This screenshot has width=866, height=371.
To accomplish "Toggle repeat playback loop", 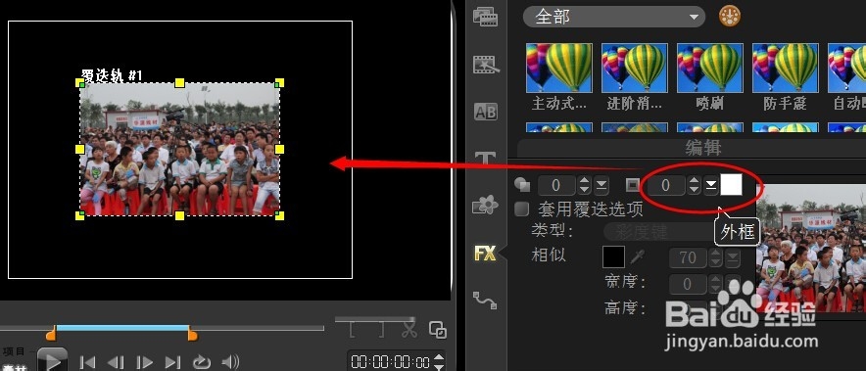I will tap(202, 362).
